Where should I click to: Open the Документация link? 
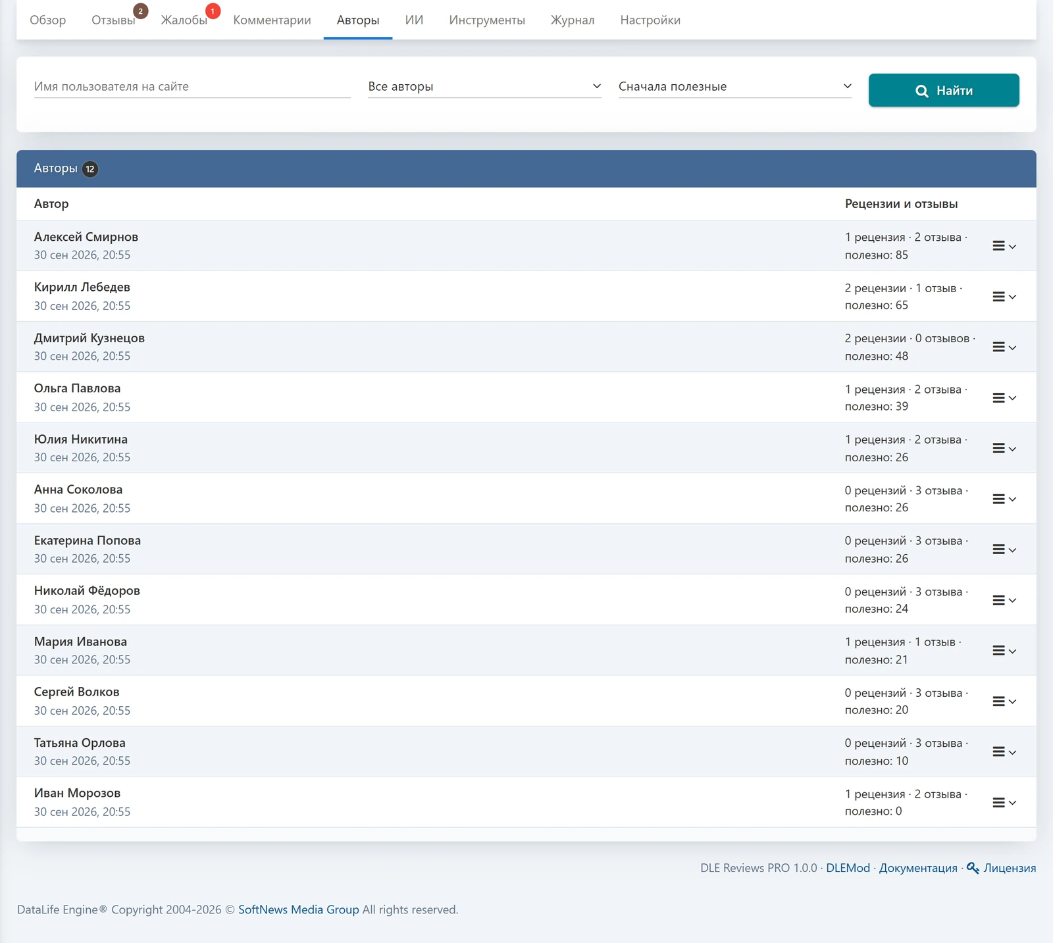pos(918,868)
